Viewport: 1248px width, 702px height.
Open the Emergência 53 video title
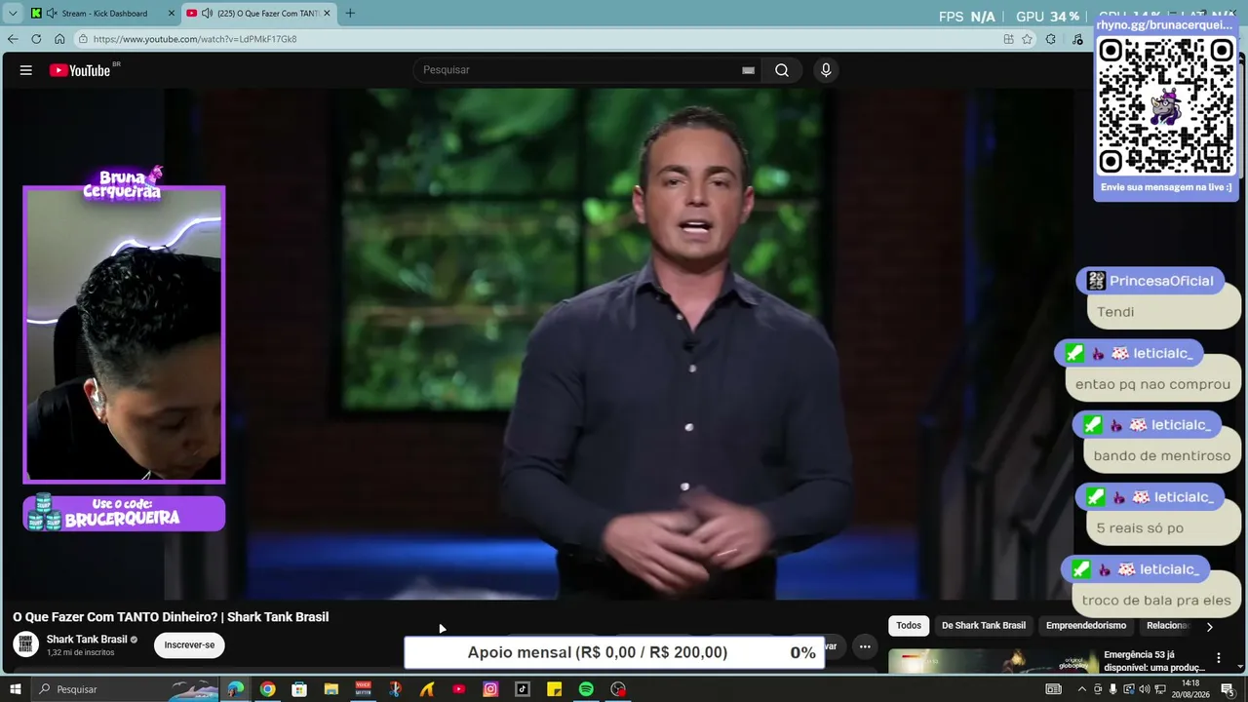(1154, 661)
